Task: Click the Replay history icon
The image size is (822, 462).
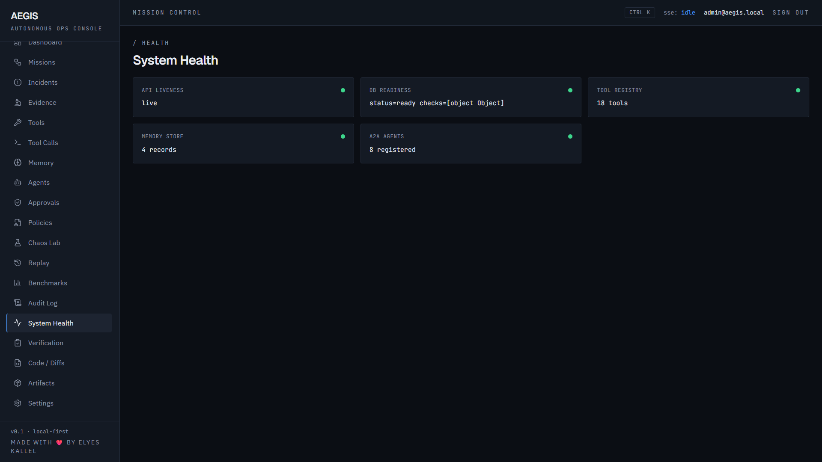Action: [x=18, y=263]
